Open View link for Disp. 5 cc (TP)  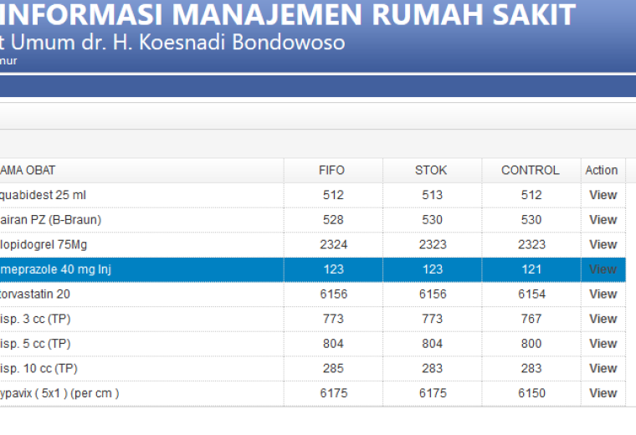pyautogui.click(x=603, y=343)
